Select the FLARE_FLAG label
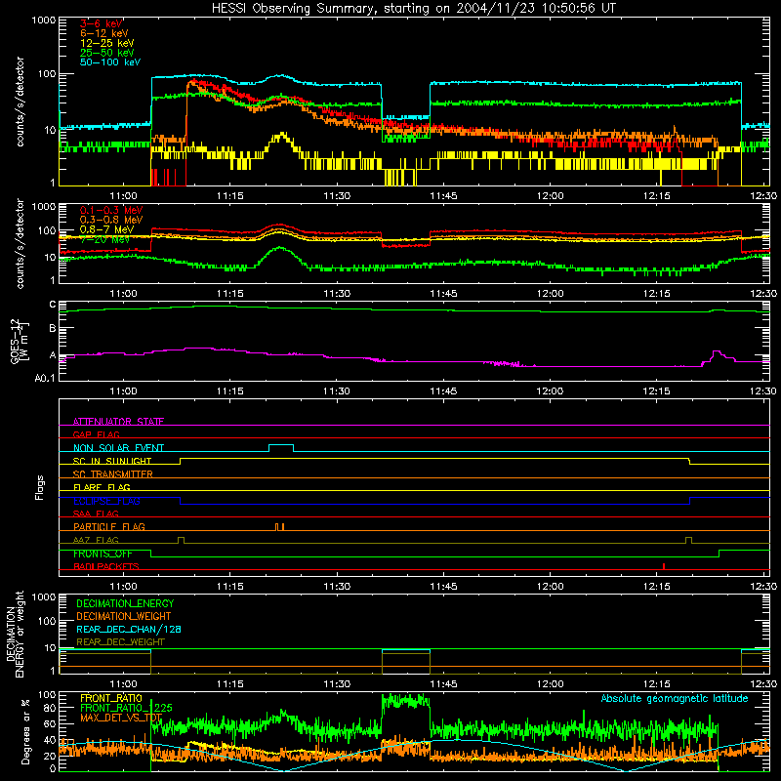This screenshot has width=781, height=781. (102, 487)
